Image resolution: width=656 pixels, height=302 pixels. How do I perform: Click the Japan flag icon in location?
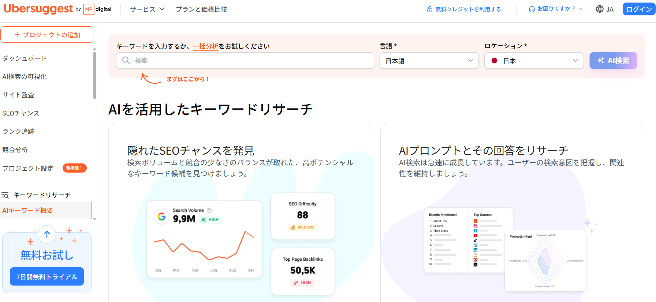coord(494,61)
